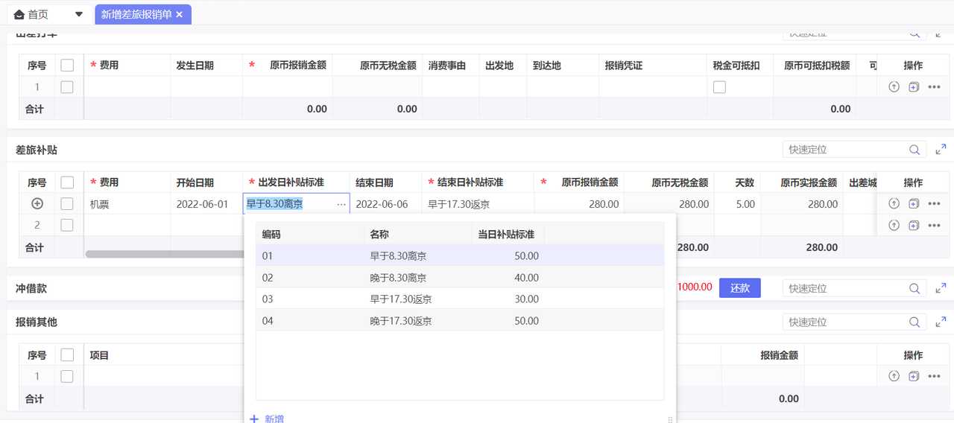Click move-up arrow icon in travel allowance row 1
The width and height of the screenshot is (954, 423).
[x=894, y=203]
